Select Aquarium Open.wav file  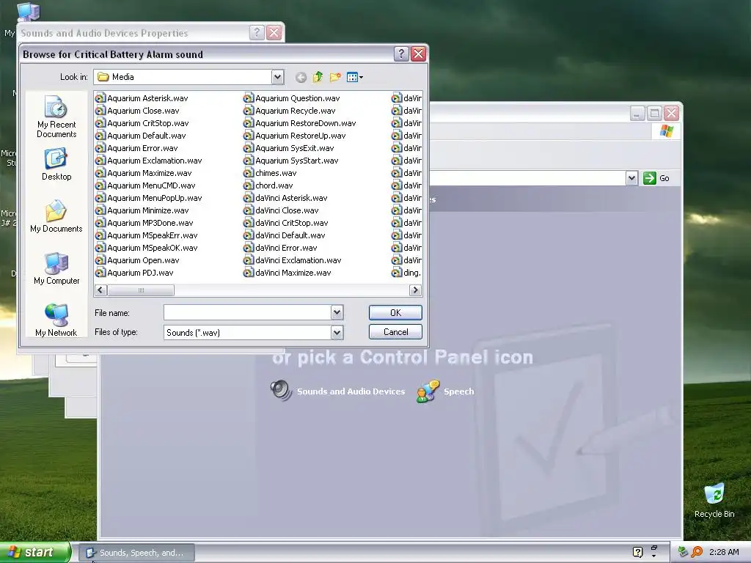137,260
